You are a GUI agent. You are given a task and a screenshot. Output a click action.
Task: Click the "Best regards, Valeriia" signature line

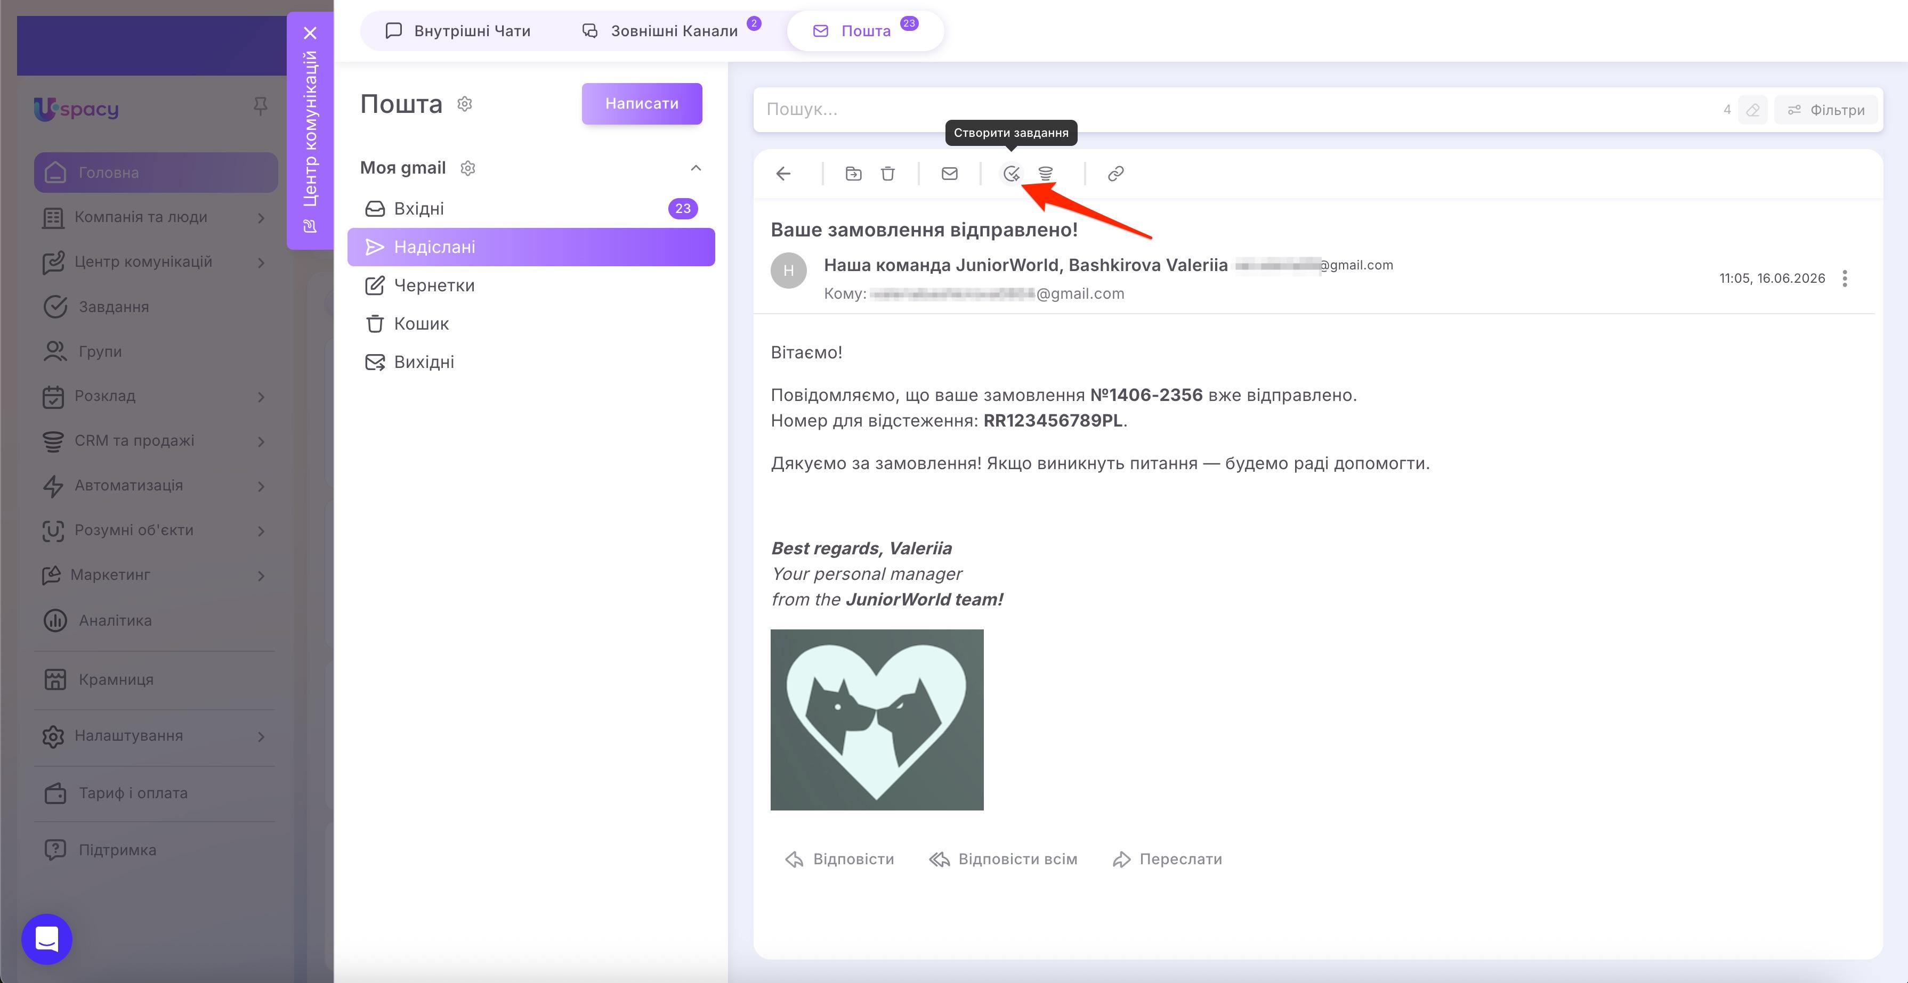[861, 548]
